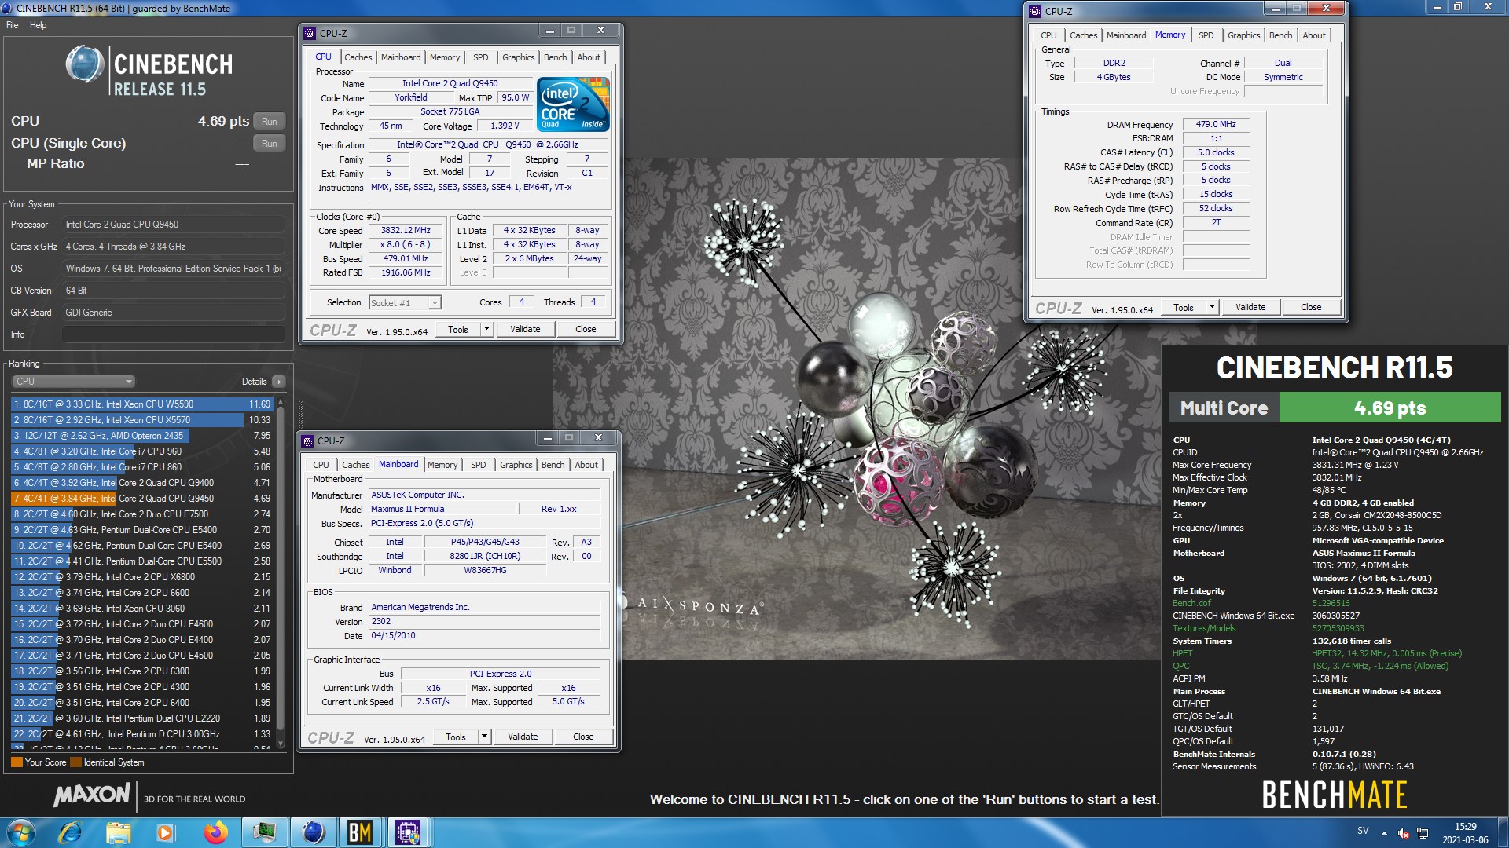Run the CPU Single Core test
This screenshot has height=848, width=1509.
pyautogui.click(x=269, y=144)
